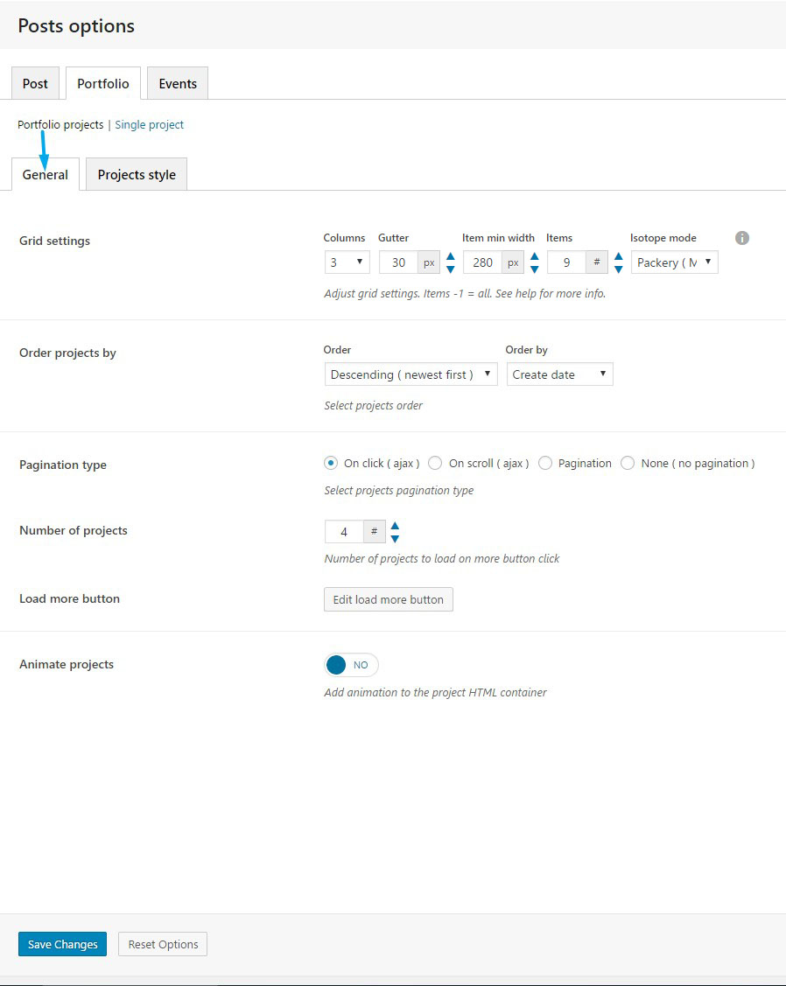Click the Save Changes button
Screen dimensions: 786x986
[62, 944]
